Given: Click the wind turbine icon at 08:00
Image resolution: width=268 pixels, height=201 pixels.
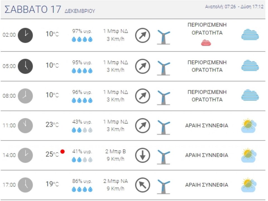Looking at the screenshot, I should click(164, 98).
